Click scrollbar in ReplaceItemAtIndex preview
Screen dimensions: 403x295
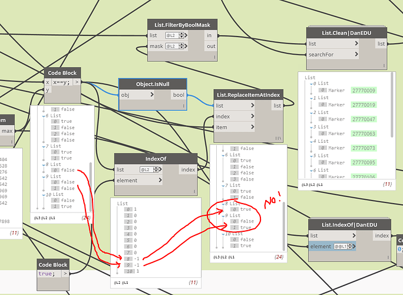click(x=284, y=226)
